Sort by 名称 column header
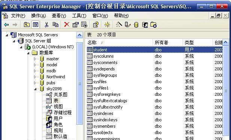This screenshot has width=231, height=140. tap(119, 43)
